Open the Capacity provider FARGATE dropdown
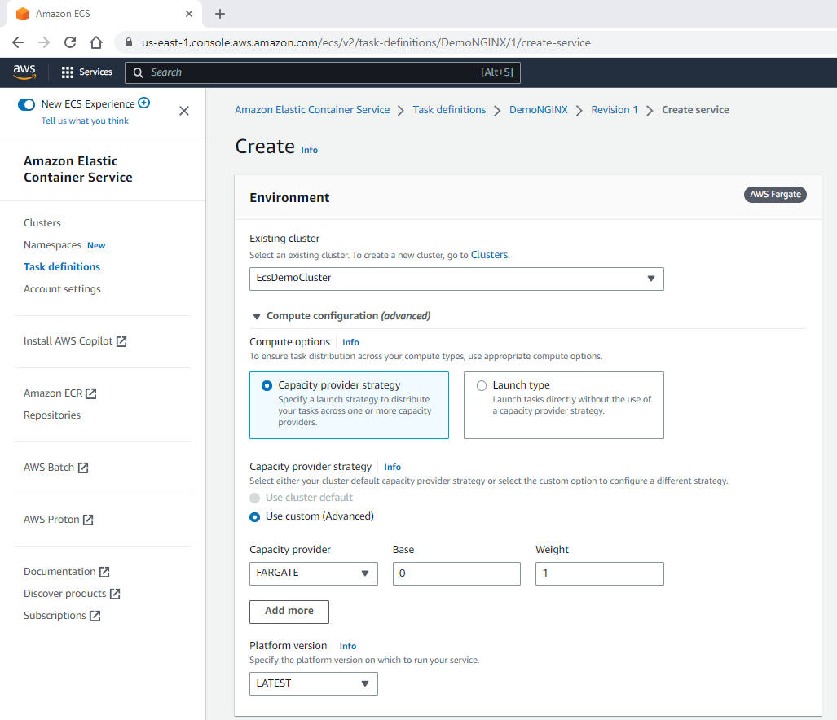This screenshot has height=720, width=837. (x=313, y=573)
